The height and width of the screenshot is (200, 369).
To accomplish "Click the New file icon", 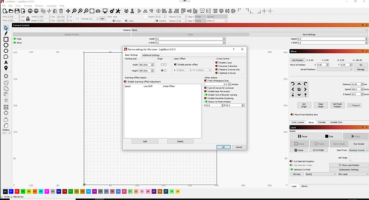I will (5, 11).
